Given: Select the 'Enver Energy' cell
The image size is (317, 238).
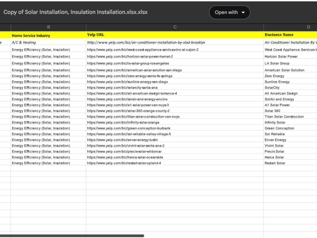Looking at the screenshot, I should click(x=290, y=140).
